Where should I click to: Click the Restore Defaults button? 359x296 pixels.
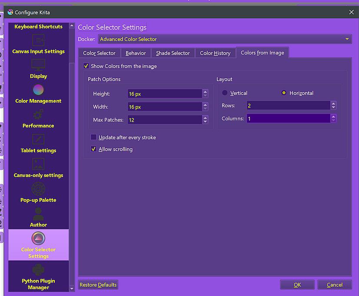point(98,285)
